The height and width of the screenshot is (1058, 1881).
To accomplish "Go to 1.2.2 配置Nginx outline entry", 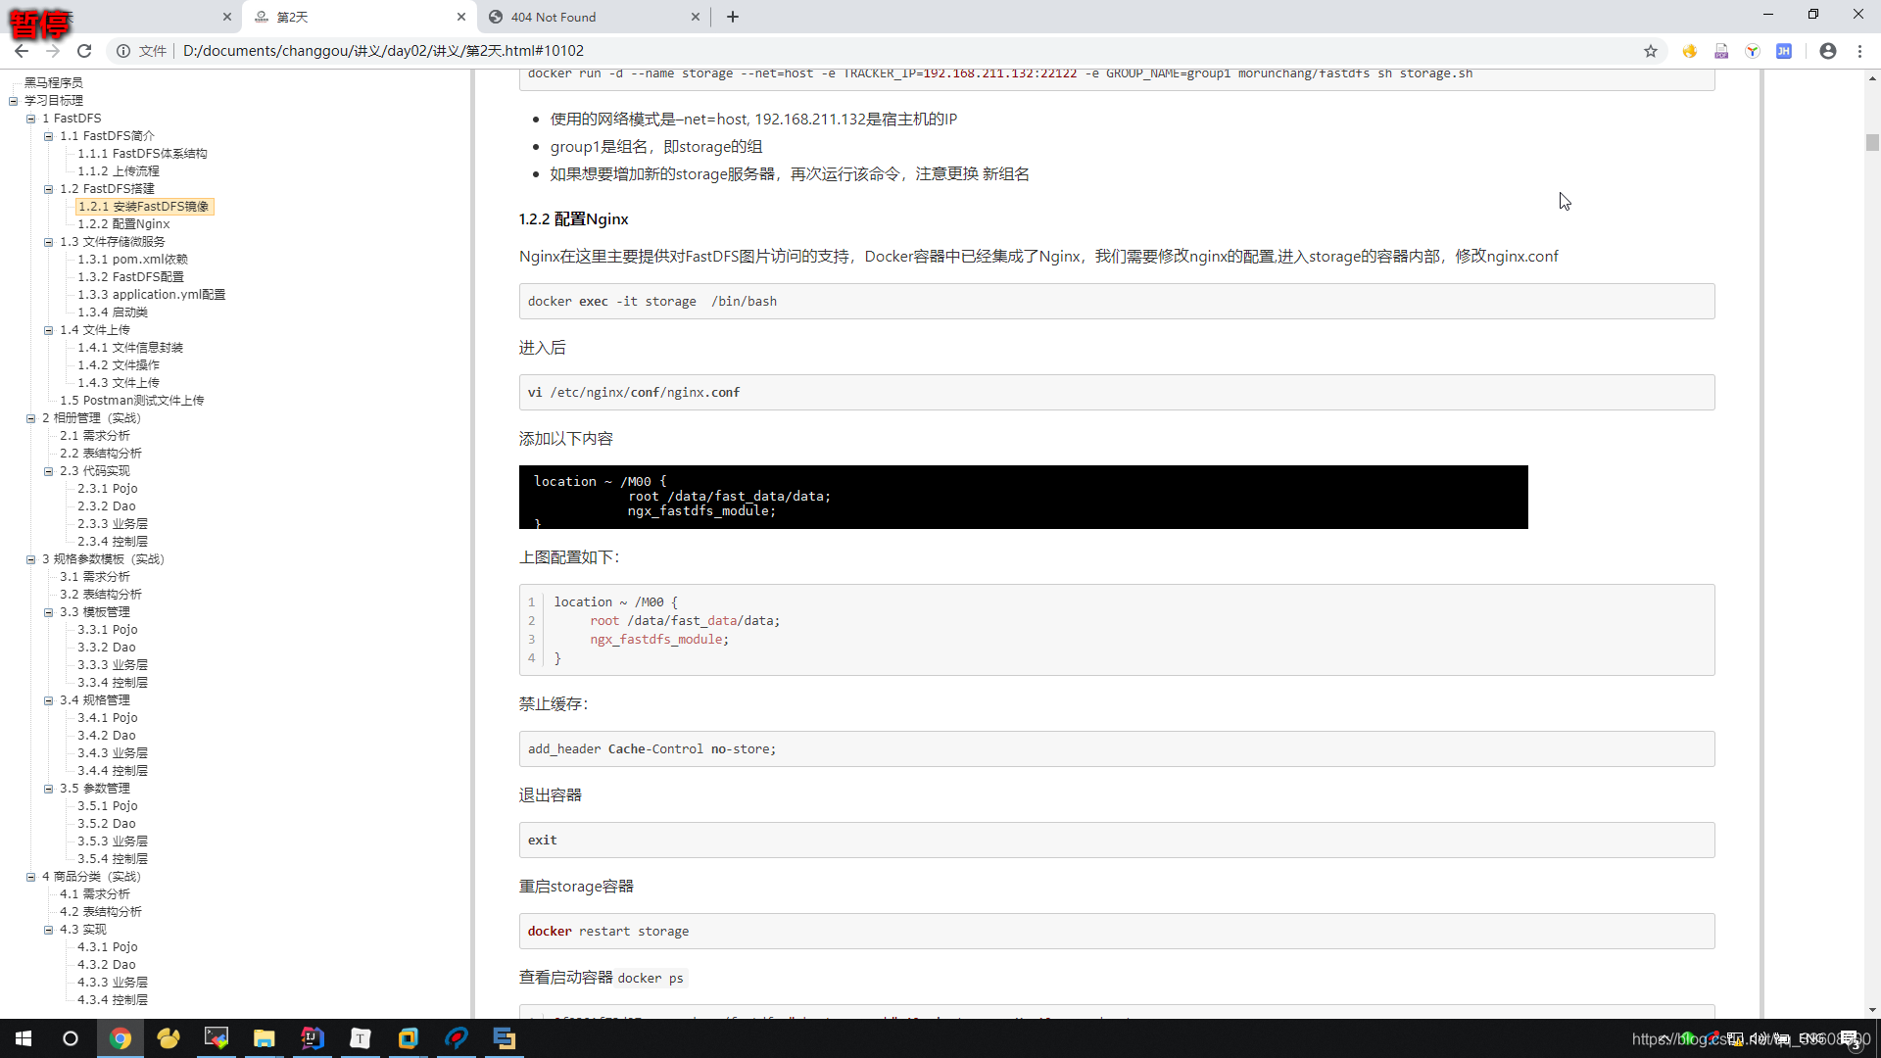I will pyautogui.click(x=123, y=224).
